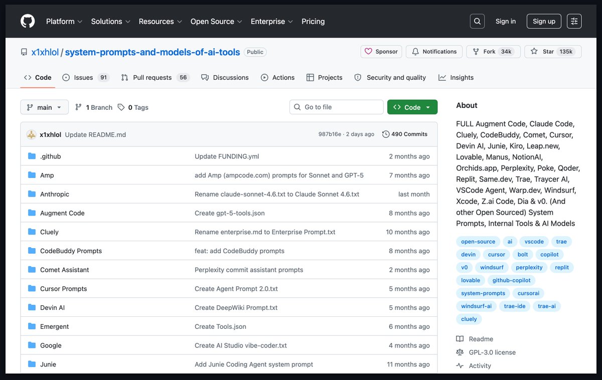This screenshot has height=380, width=602.
Task: Click the Google folder icon
Action: click(32, 345)
